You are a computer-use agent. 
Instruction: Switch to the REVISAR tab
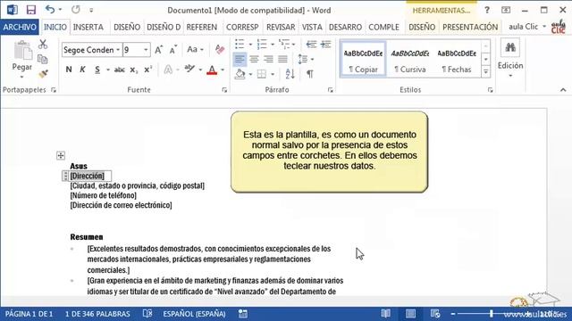(281, 27)
